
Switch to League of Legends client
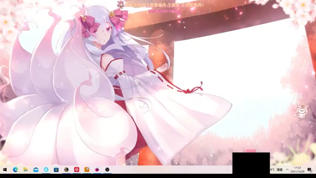click(x=66, y=170)
